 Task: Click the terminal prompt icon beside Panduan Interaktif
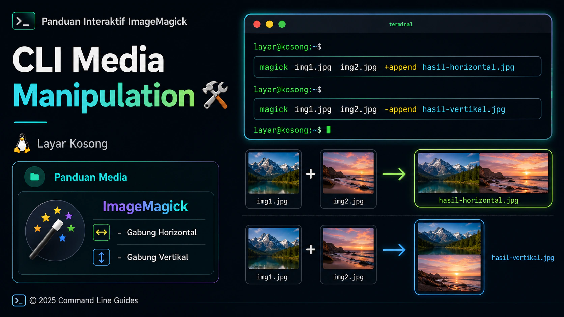[24, 21]
